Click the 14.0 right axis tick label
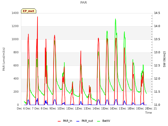This screenshot has height=126, width=168. [157, 26]
